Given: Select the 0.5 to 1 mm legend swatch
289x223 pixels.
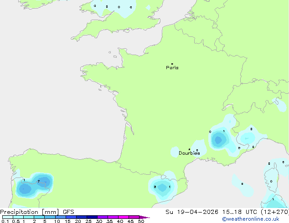Looking at the screenshot, I should coord(18,217).
